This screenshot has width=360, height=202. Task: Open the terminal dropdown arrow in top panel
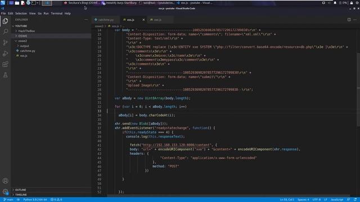tap(38, 3)
